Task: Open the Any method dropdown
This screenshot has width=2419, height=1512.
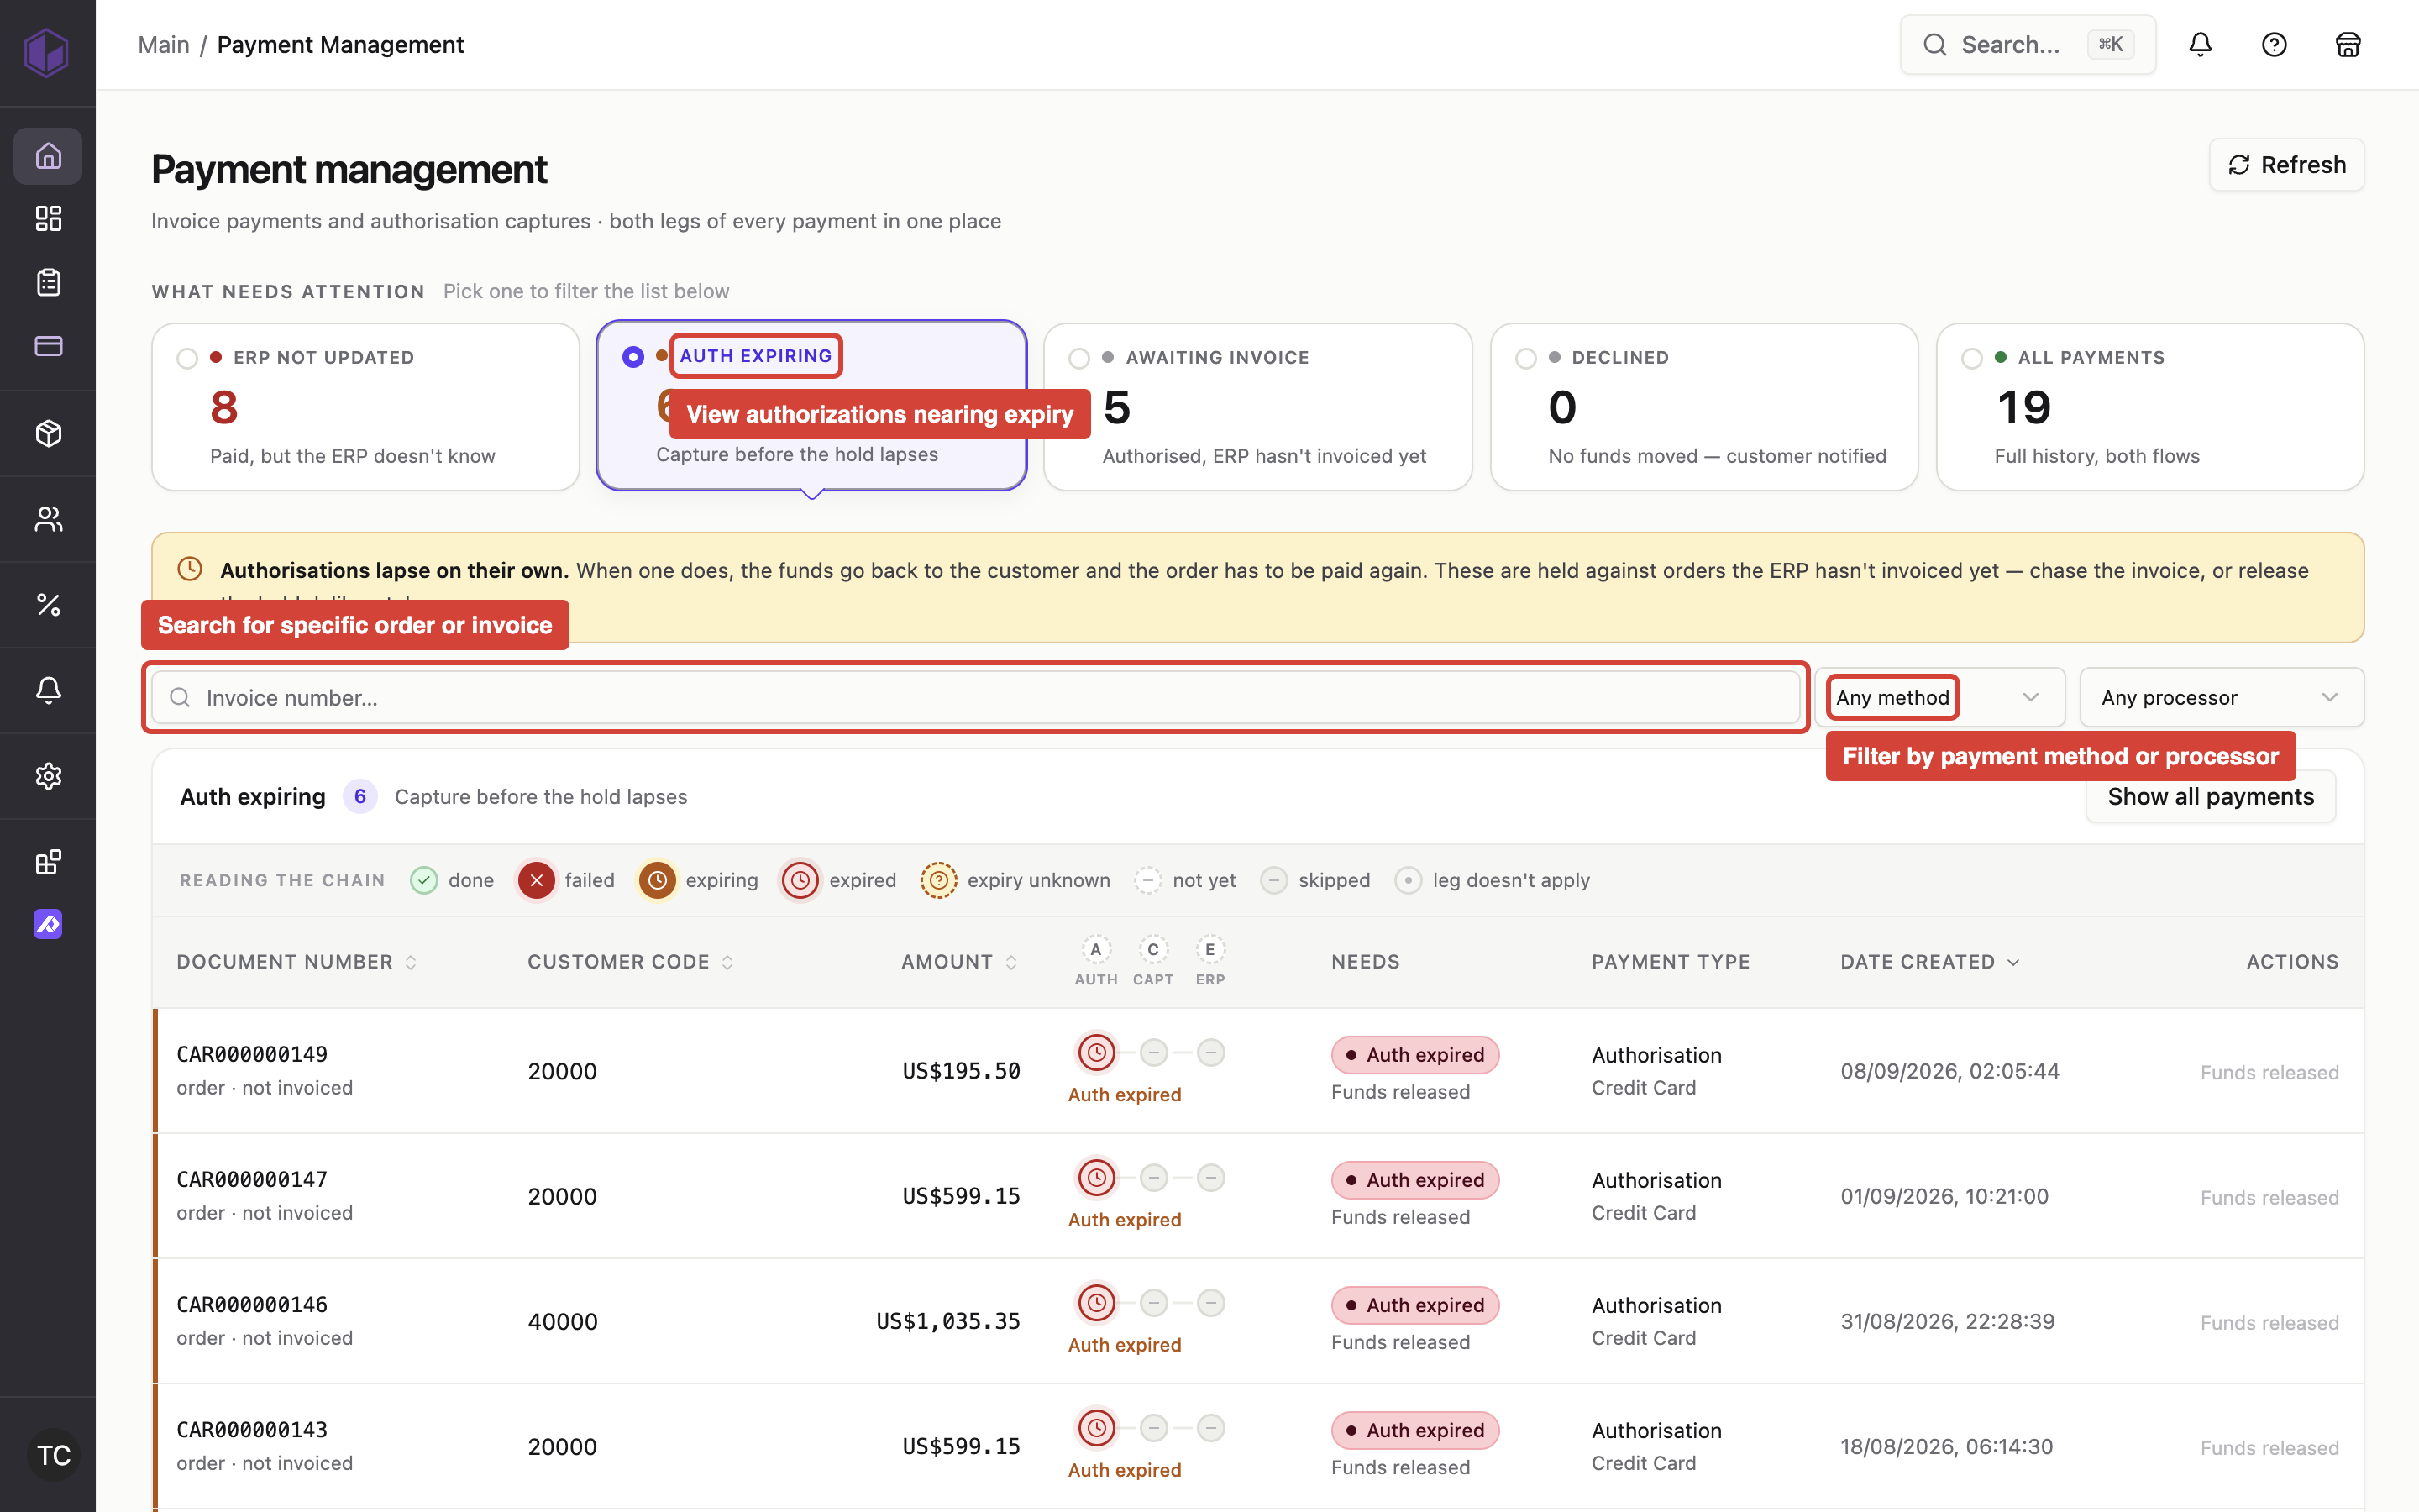Action: click(1939, 697)
